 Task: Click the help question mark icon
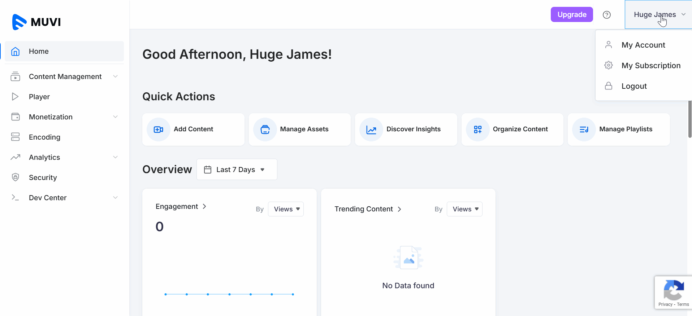tap(607, 15)
